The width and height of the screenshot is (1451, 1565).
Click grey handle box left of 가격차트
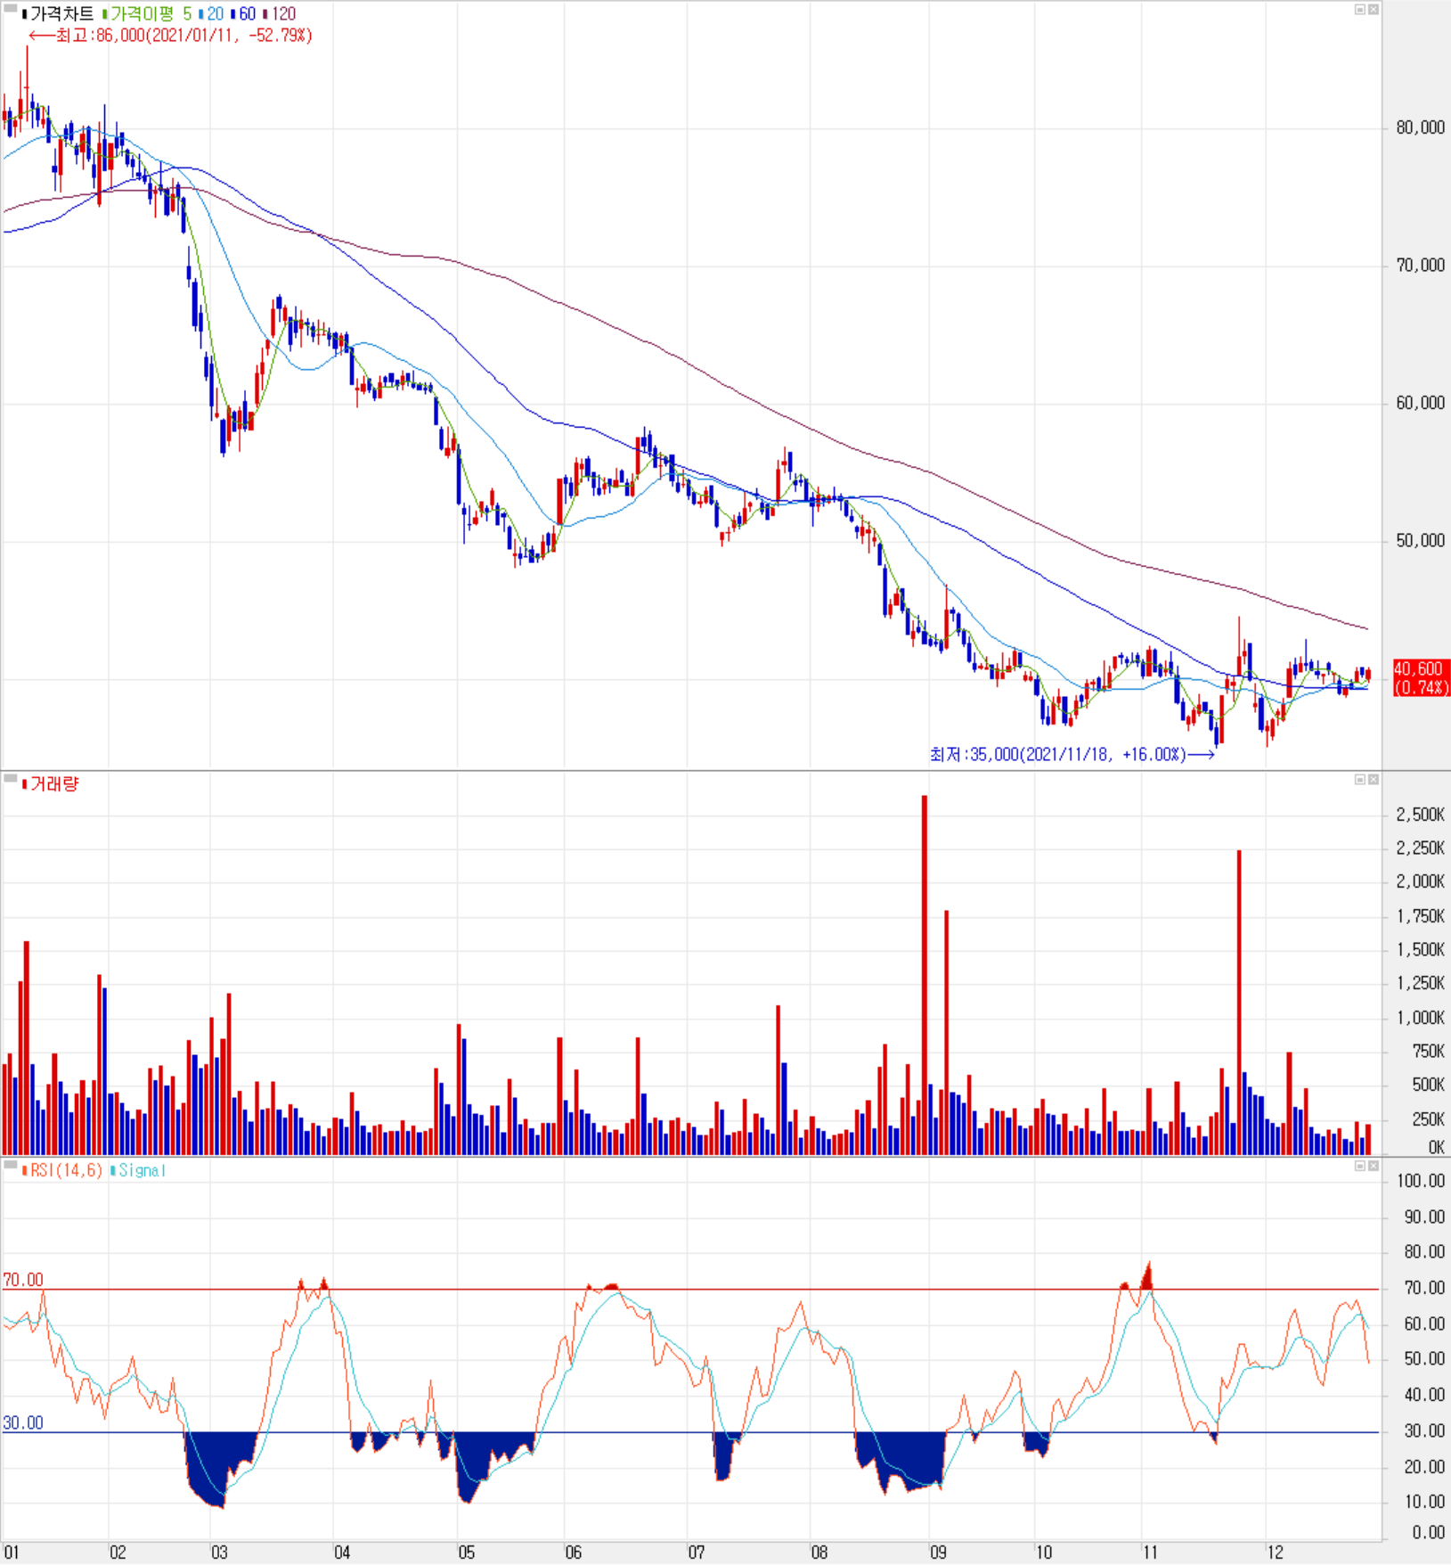tap(11, 9)
